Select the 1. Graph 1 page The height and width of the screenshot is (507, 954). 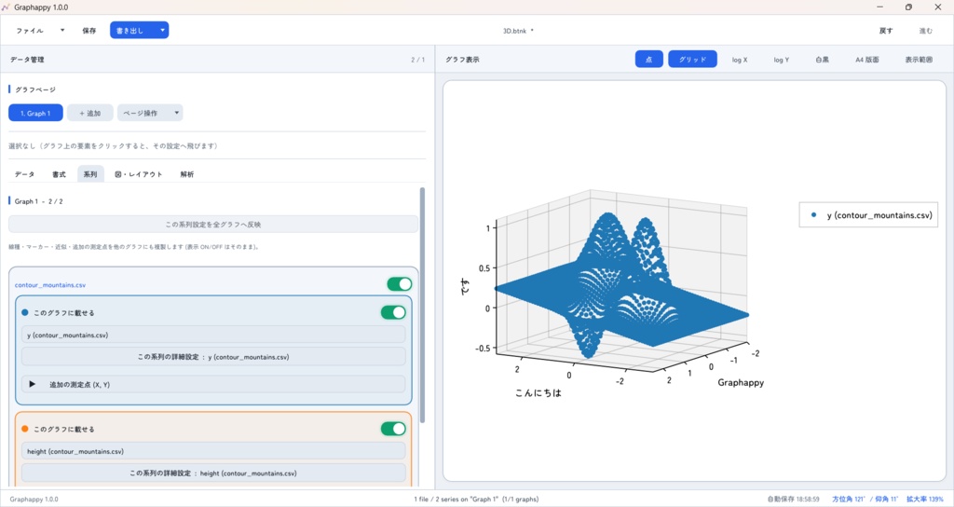pos(35,113)
